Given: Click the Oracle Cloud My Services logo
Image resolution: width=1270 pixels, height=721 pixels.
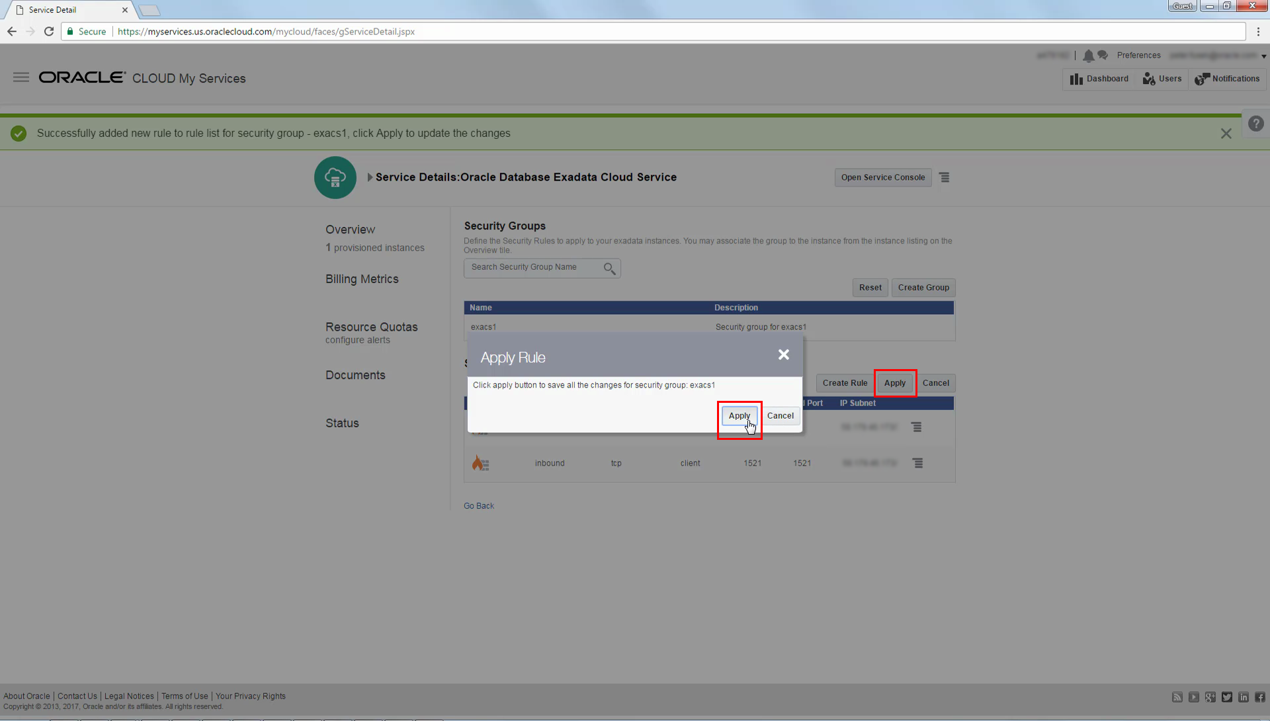Looking at the screenshot, I should [142, 78].
